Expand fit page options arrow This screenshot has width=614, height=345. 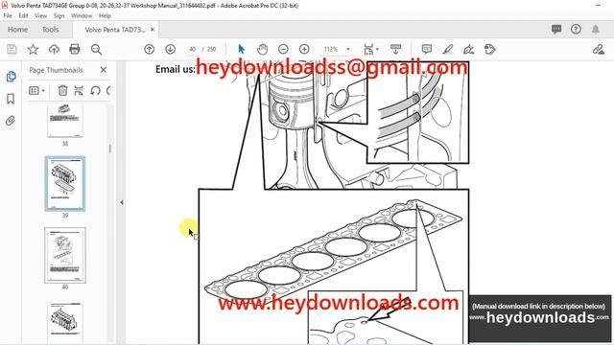coord(377,49)
